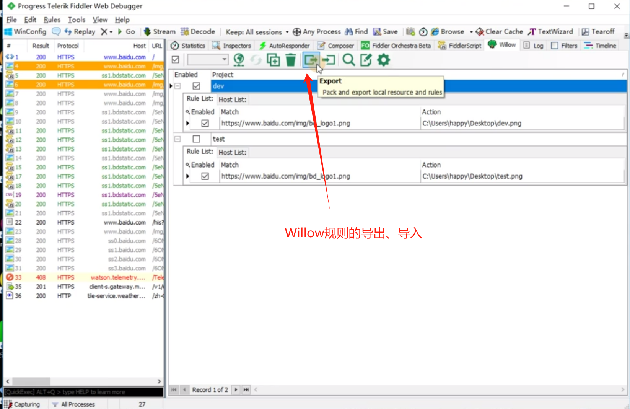
Task: Uncheck the dev project Enabled checkbox
Action: [196, 86]
